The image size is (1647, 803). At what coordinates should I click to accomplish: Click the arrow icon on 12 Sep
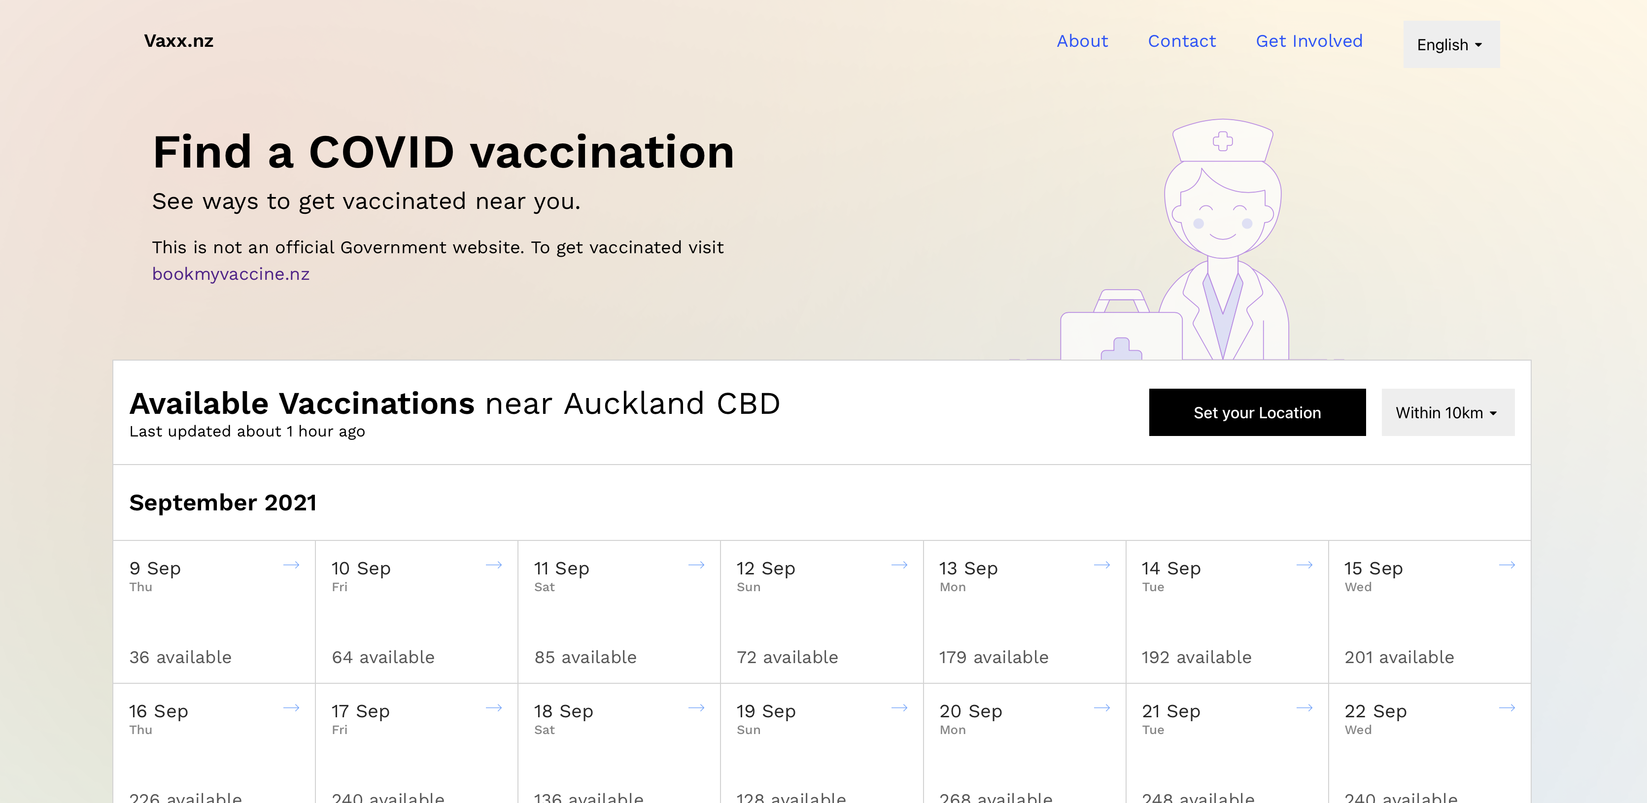(x=899, y=565)
